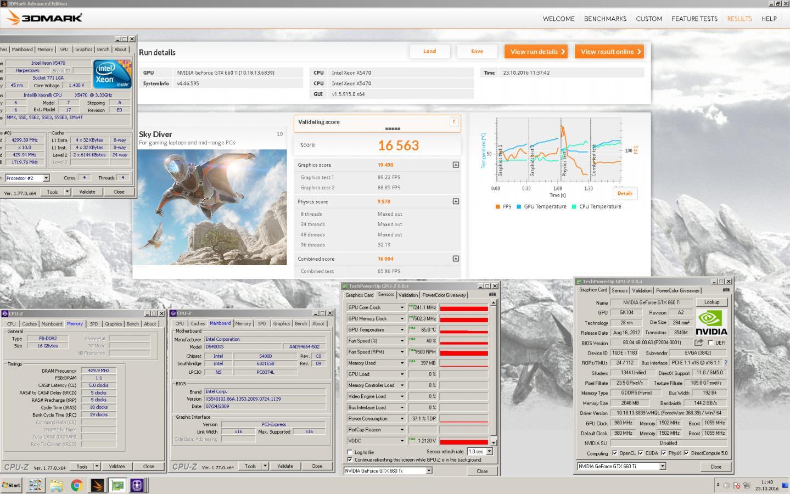
Task: Click the Save button in Run details
Action: pos(477,52)
